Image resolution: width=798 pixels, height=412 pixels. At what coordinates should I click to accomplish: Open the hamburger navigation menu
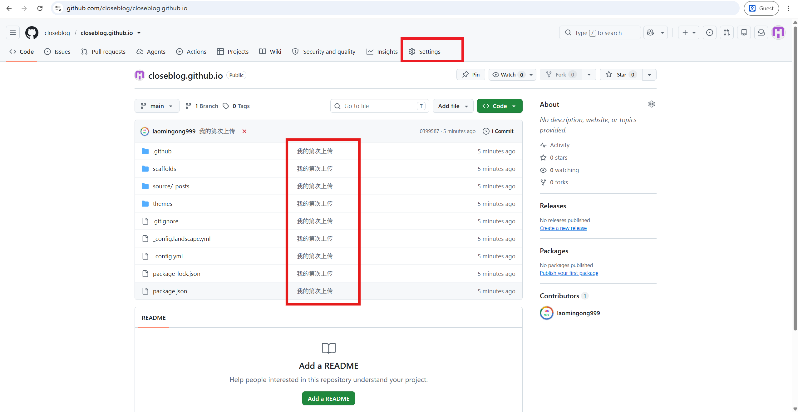point(13,32)
